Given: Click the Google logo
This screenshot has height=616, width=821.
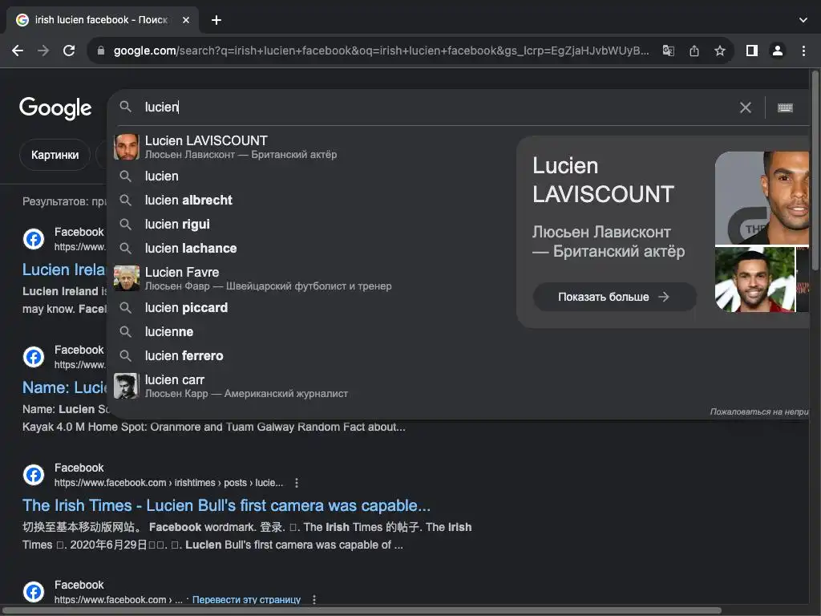Looking at the screenshot, I should pyautogui.click(x=55, y=108).
